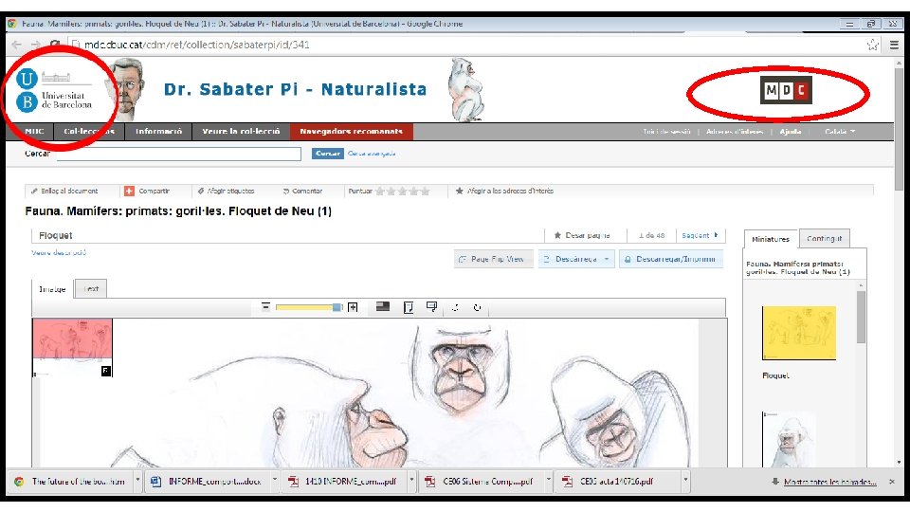This screenshot has height=512, width=910.
Task: Click Mostra totes les baixades link
Action: (830, 482)
